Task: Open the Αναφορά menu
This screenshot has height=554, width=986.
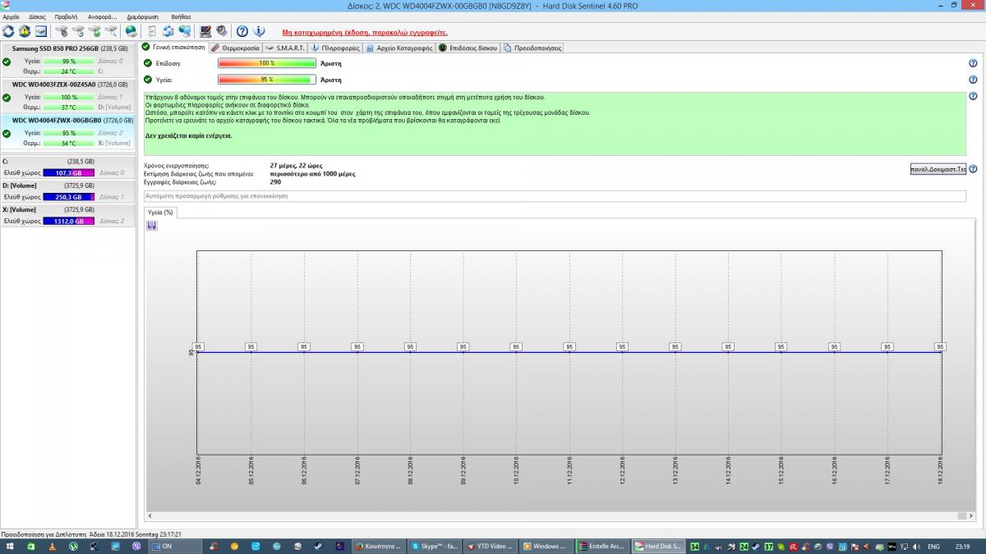Action: click(103, 16)
